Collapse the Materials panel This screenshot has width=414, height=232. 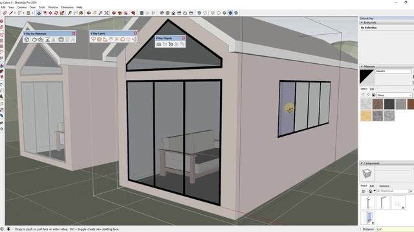click(362, 66)
